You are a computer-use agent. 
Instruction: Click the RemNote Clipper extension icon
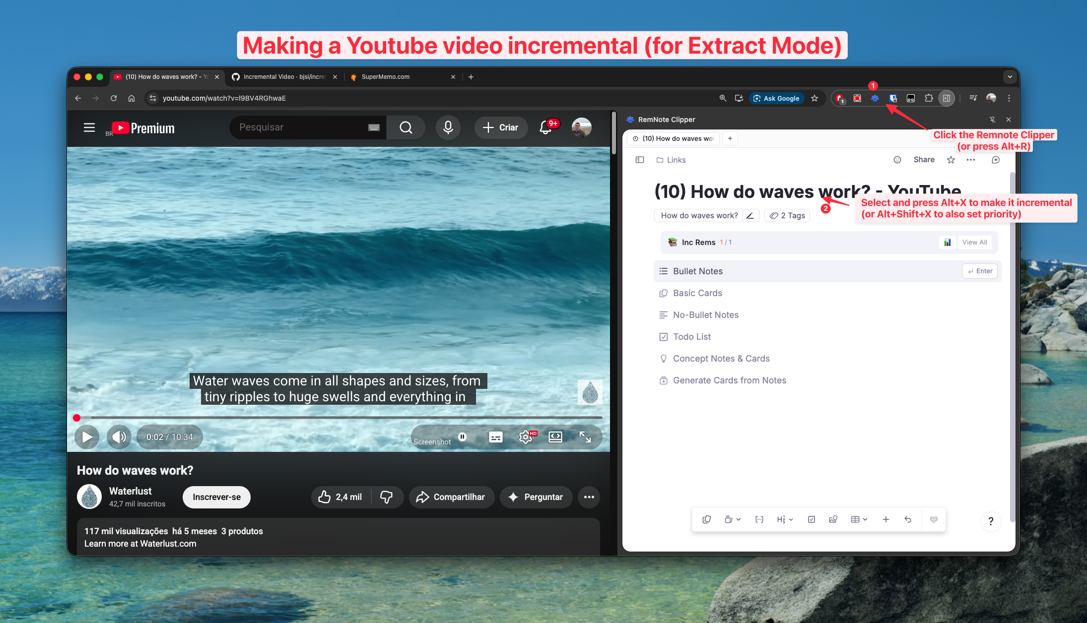875,98
